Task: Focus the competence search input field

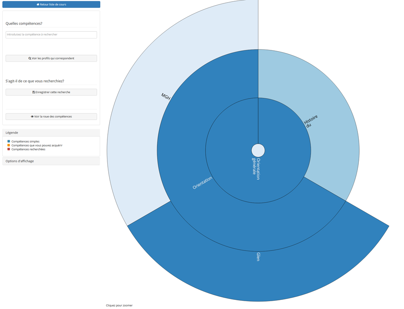Action: (51, 35)
